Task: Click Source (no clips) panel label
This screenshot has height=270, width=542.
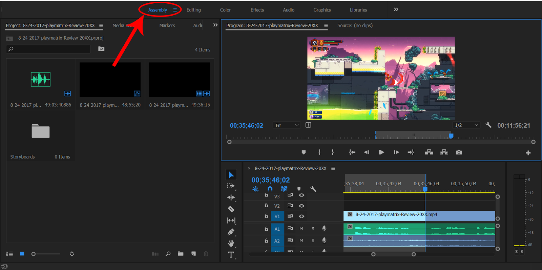Action: click(355, 25)
